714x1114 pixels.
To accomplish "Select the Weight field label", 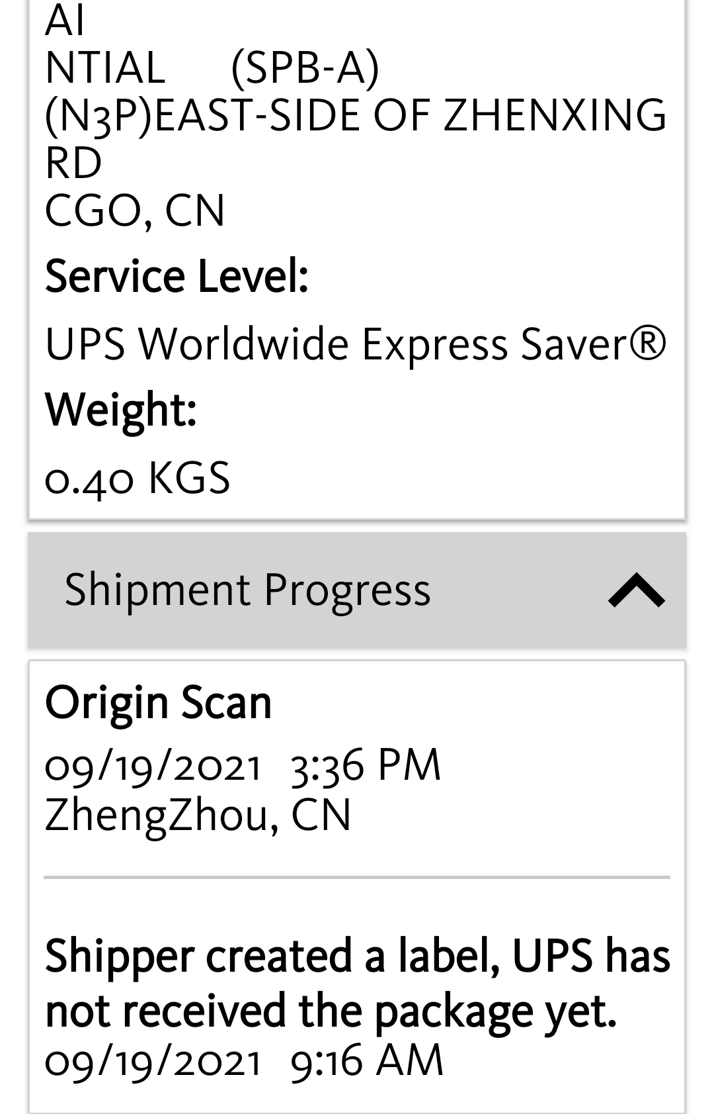I will point(120,410).
